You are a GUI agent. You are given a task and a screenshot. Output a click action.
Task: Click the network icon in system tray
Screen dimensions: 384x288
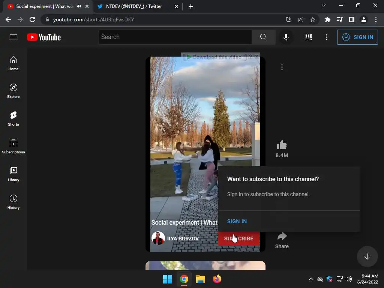click(x=339, y=279)
